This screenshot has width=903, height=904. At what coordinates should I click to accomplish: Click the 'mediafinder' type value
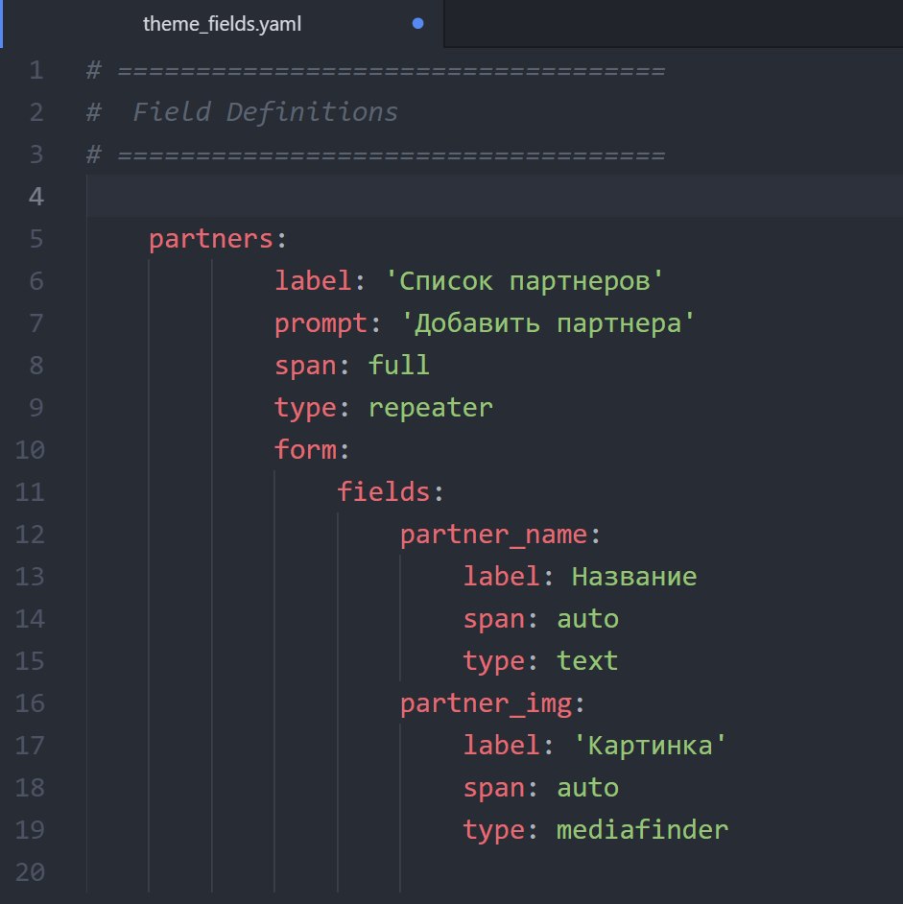pyautogui.click(x=642, y=830)
